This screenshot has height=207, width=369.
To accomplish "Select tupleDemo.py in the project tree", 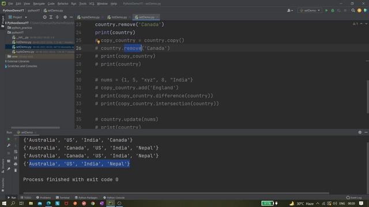I will point(25,52).
